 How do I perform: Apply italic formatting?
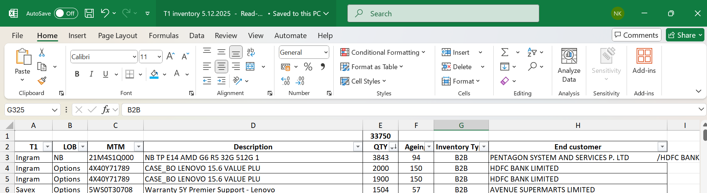point(91,74)
